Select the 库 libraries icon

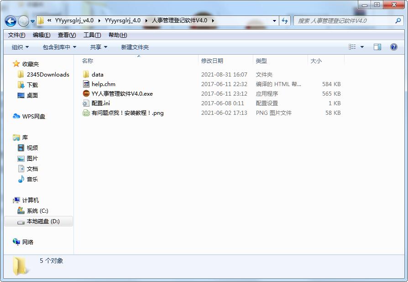click(x=16, y=138)
